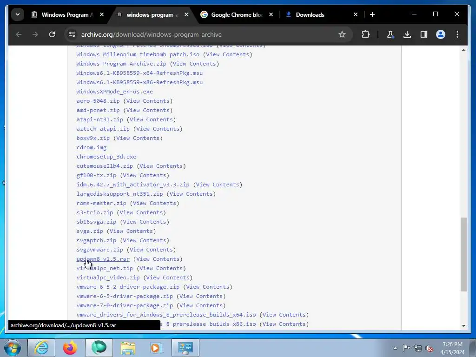Download Windows Program Archive.zip
Image resolution: width=476 pixels, height=357 pixels.
pyautogui.click(x=121, y=64)
